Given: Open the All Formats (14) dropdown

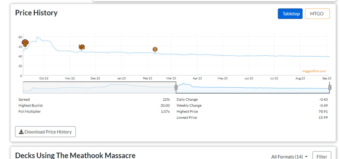Looking at the screenshot, I should click(x=289, y=157).
